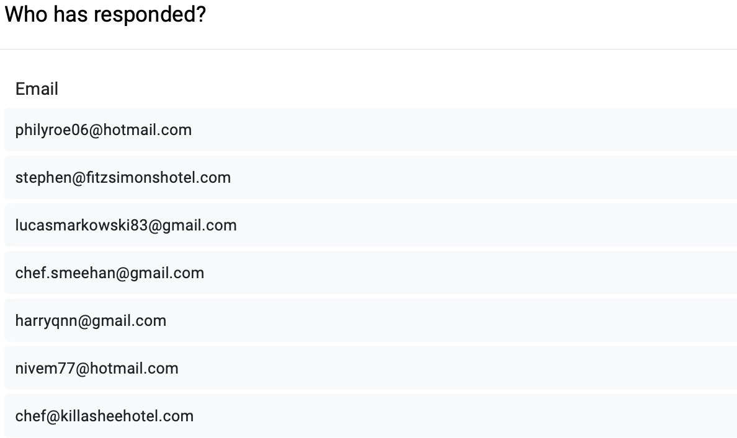737x438 pixels.
Task: Click the philyroe06@hotmail.com address text
Action: (x=104, y=130)
